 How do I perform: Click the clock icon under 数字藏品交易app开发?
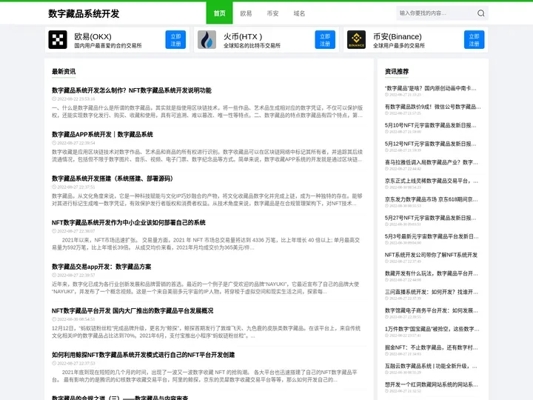54,275
